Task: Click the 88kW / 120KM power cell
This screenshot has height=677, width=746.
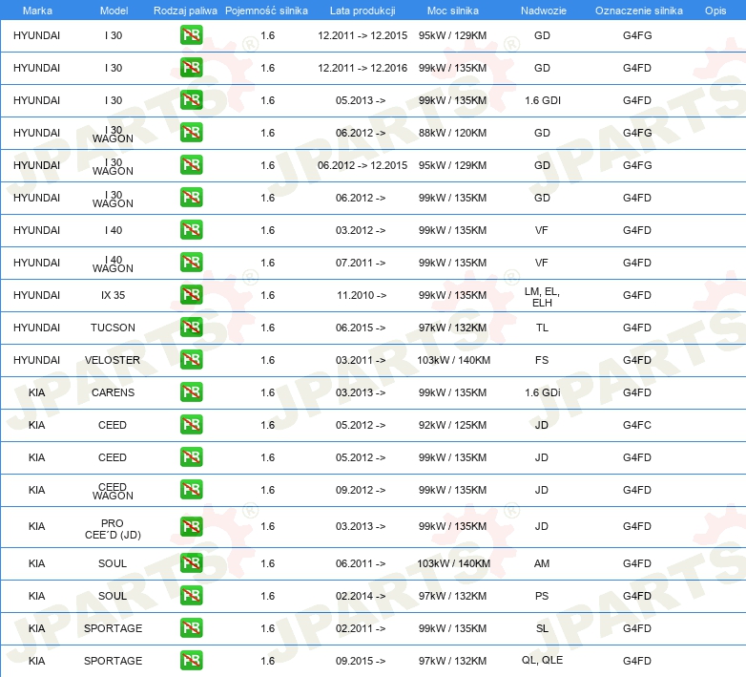Action: tap(452, 133)
